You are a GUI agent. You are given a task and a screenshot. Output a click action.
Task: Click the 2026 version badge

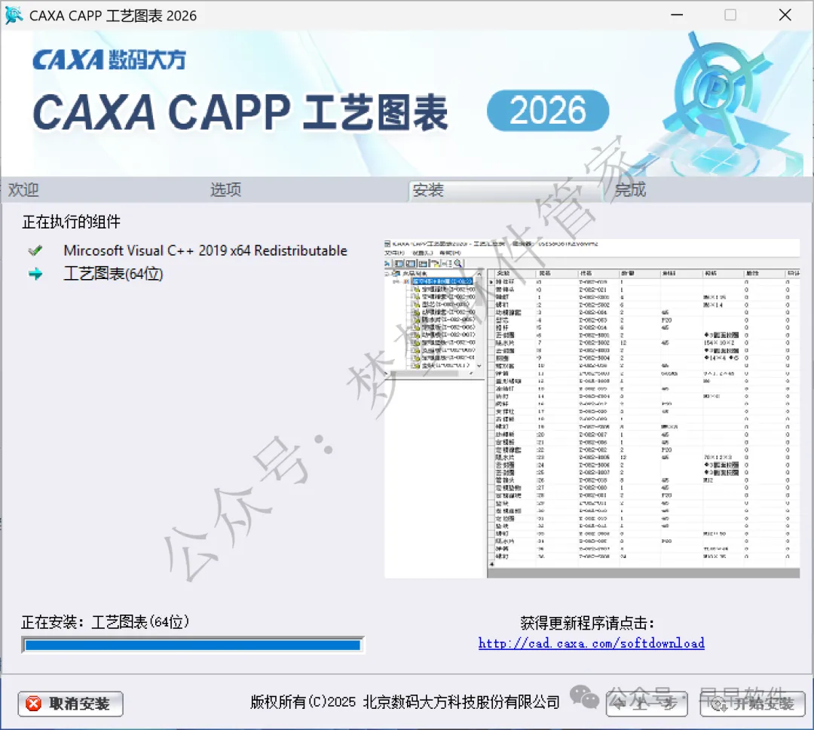coord(548,111)
